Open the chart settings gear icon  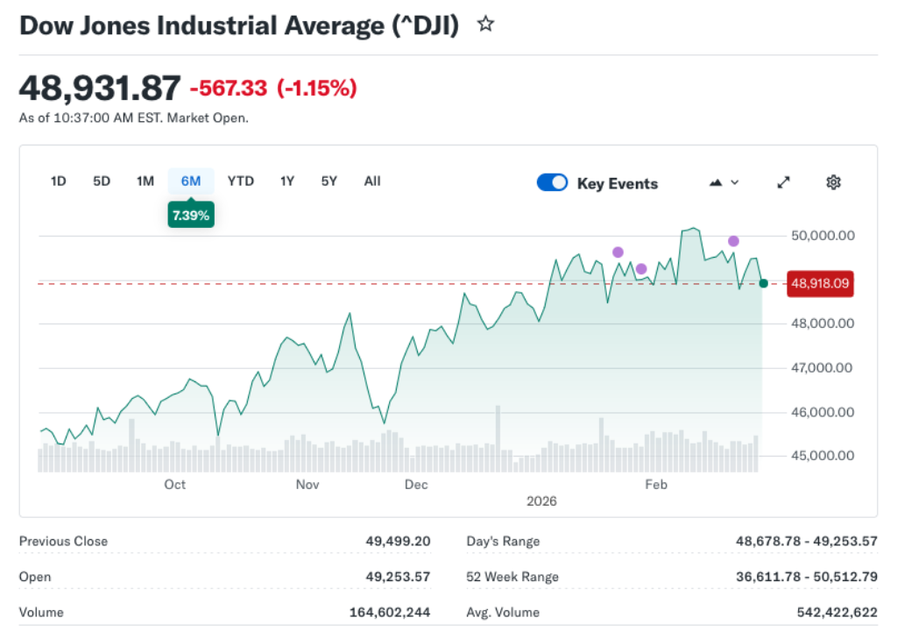[833, 181]
